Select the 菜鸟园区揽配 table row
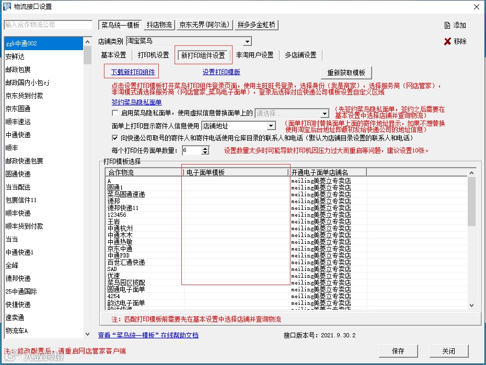Screen dimensions: 486x365 [x=286, y=282]
